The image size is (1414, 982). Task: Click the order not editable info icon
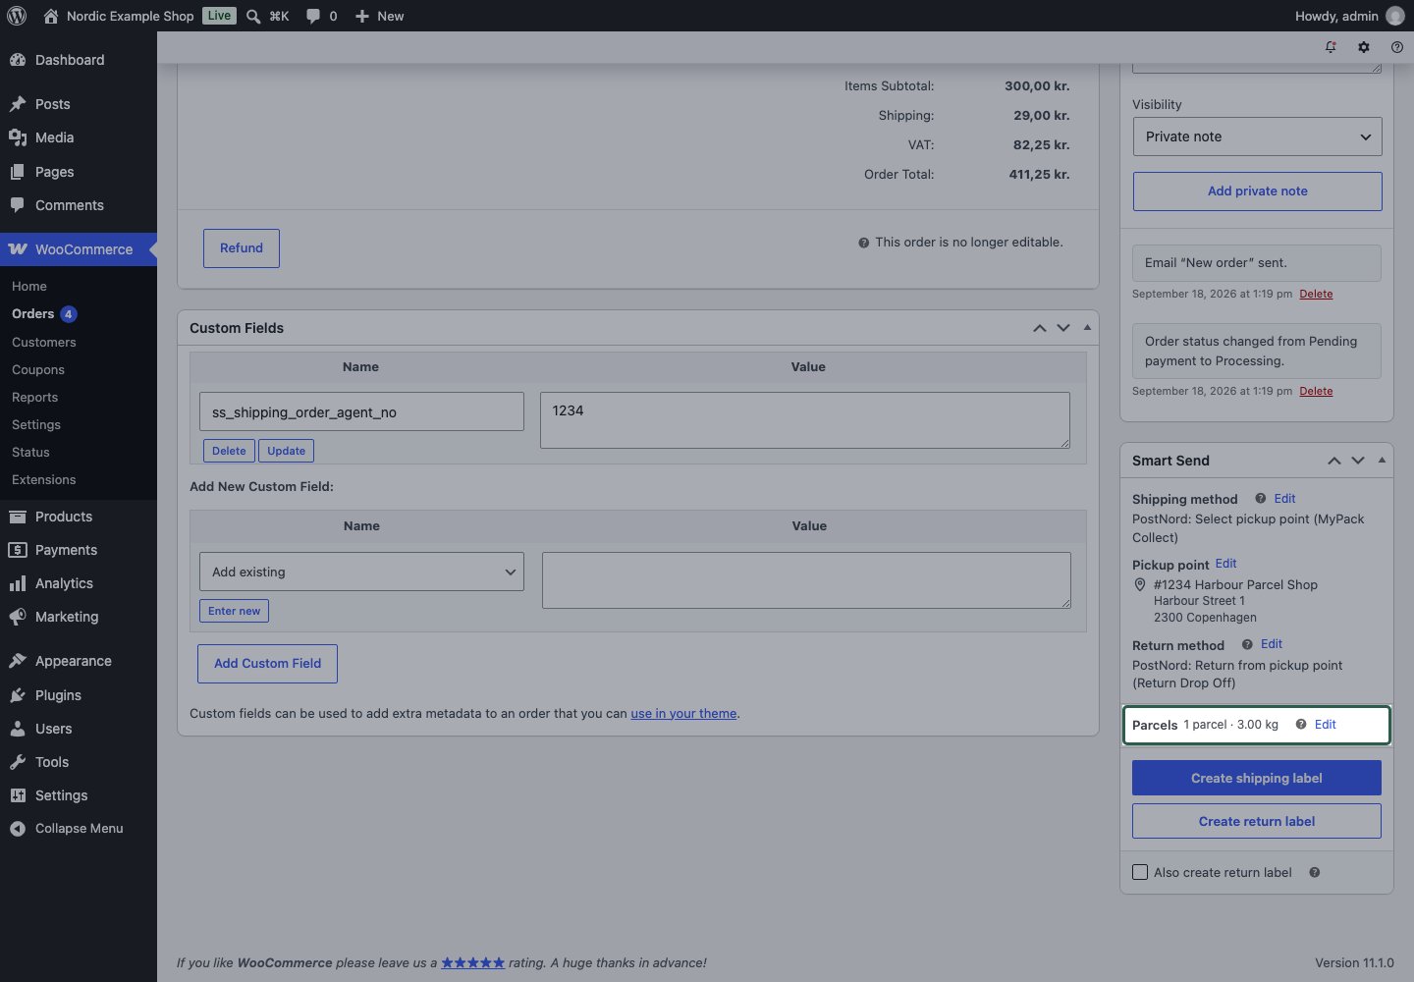[x=864, y=243]
